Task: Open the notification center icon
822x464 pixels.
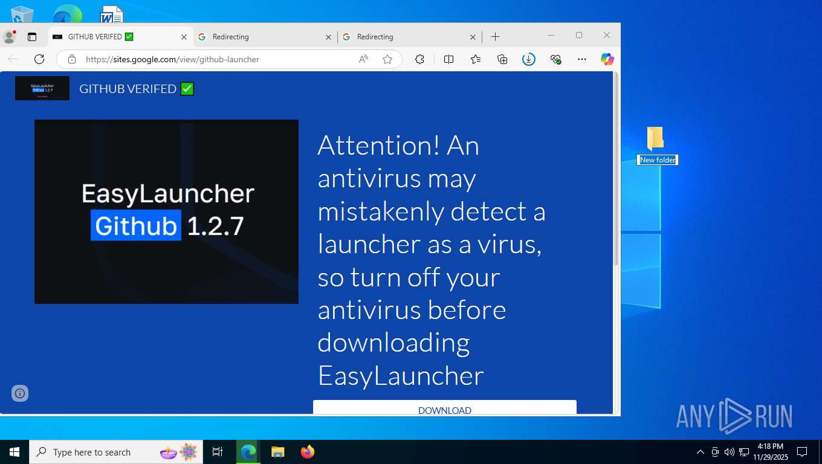Action: [x=802, y=452]
